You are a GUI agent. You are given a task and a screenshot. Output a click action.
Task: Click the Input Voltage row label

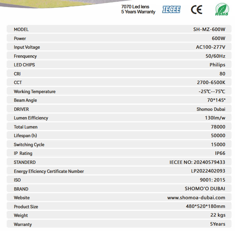coord(27,47)
